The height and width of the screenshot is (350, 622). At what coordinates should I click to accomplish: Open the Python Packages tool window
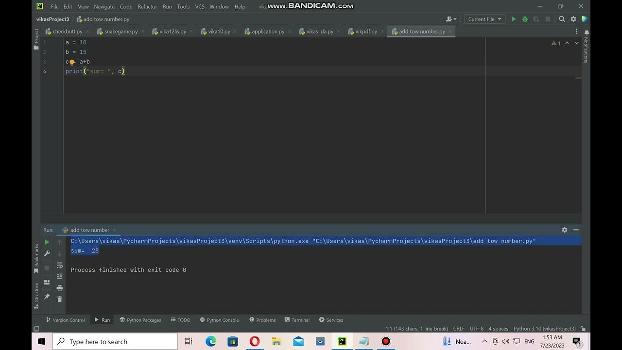tap(140, 320)
